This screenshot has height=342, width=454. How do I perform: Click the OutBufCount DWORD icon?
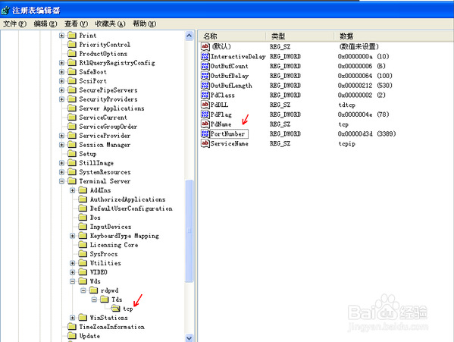(205, 66)
